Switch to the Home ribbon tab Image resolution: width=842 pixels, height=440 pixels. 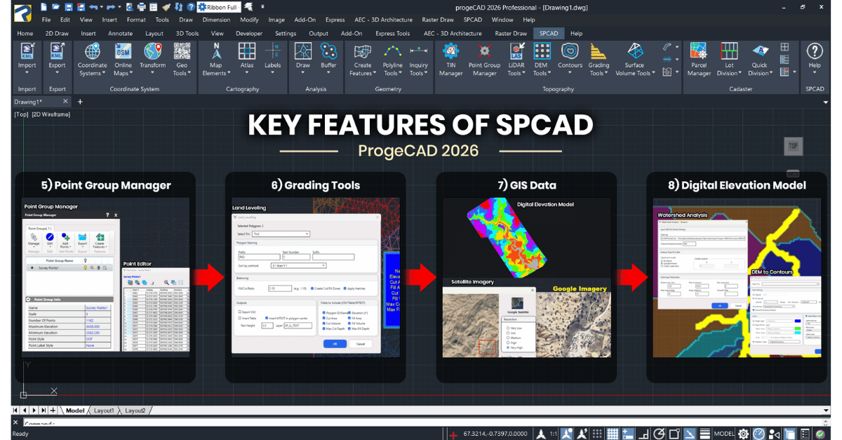pyautogui.click(x=25, y=33)
